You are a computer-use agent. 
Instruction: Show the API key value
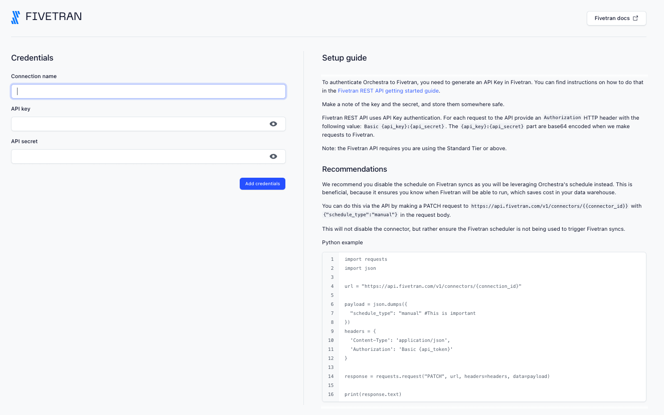273,124
